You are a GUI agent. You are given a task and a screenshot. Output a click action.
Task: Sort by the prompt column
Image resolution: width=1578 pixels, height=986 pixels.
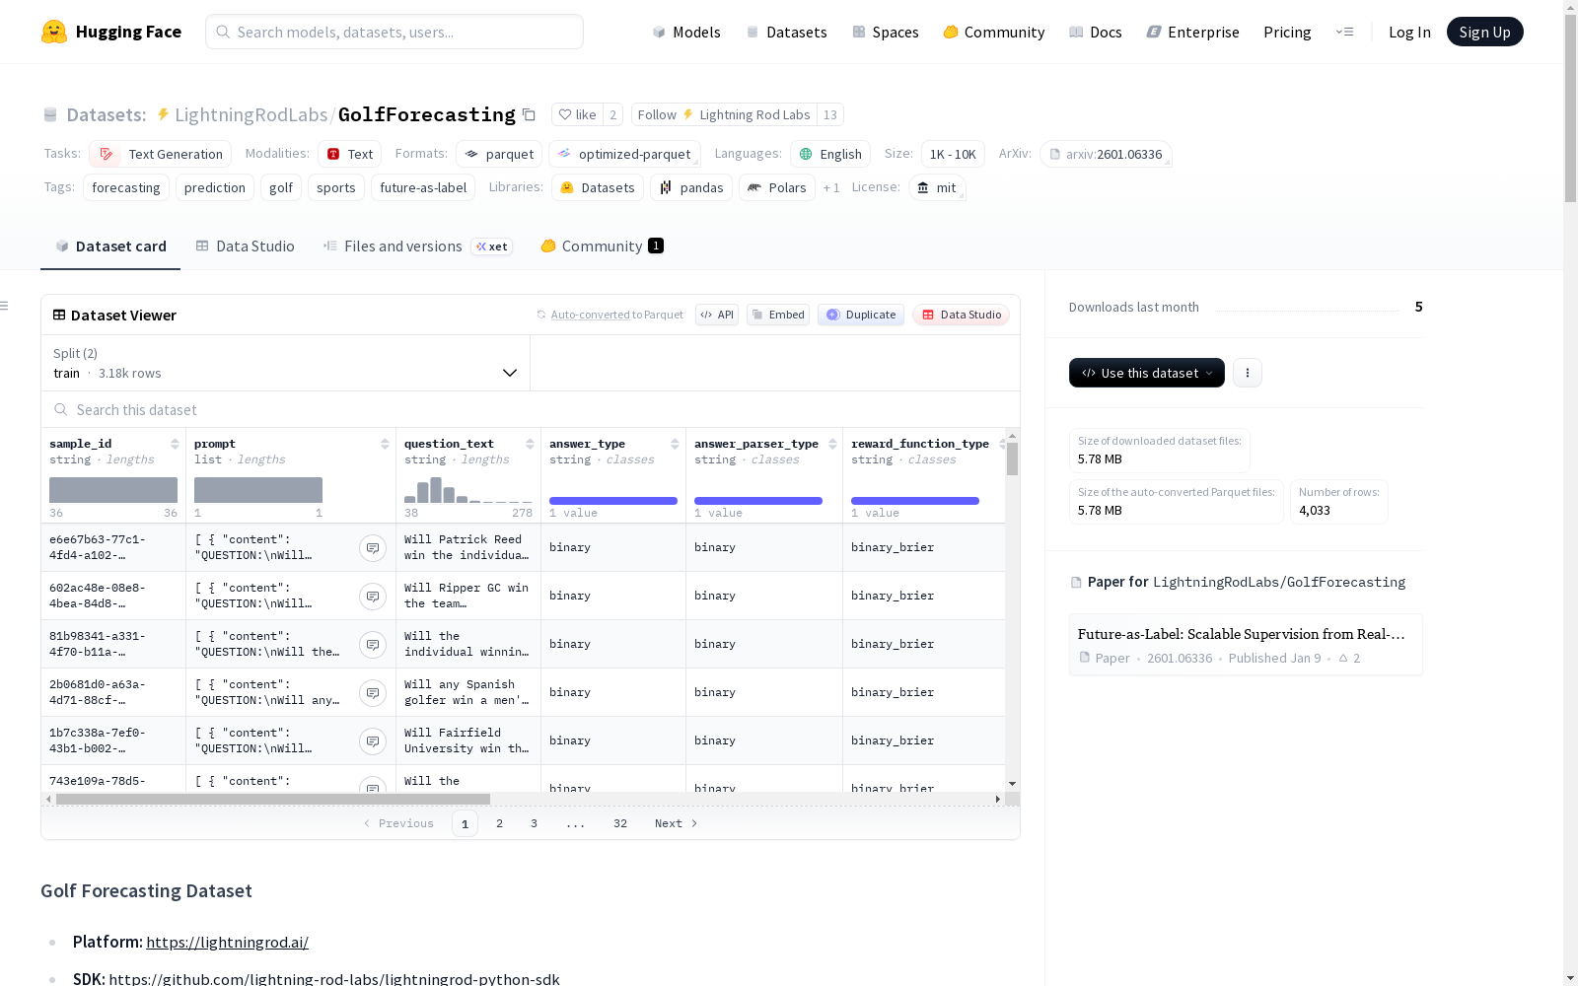click(385, 444)
